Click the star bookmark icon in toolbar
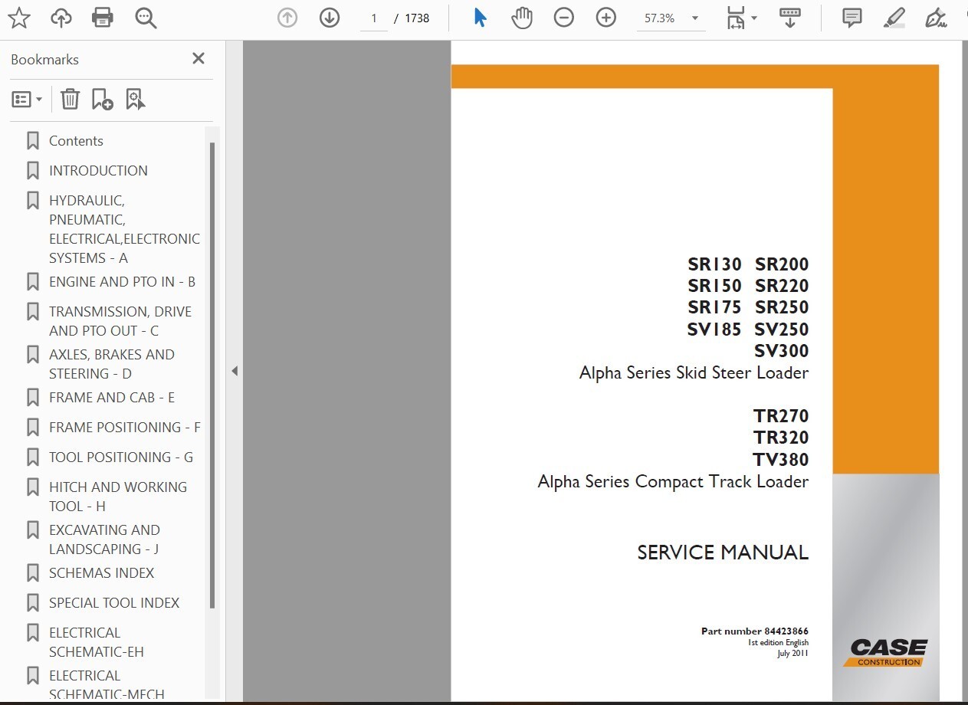 (x=19, y=18)
